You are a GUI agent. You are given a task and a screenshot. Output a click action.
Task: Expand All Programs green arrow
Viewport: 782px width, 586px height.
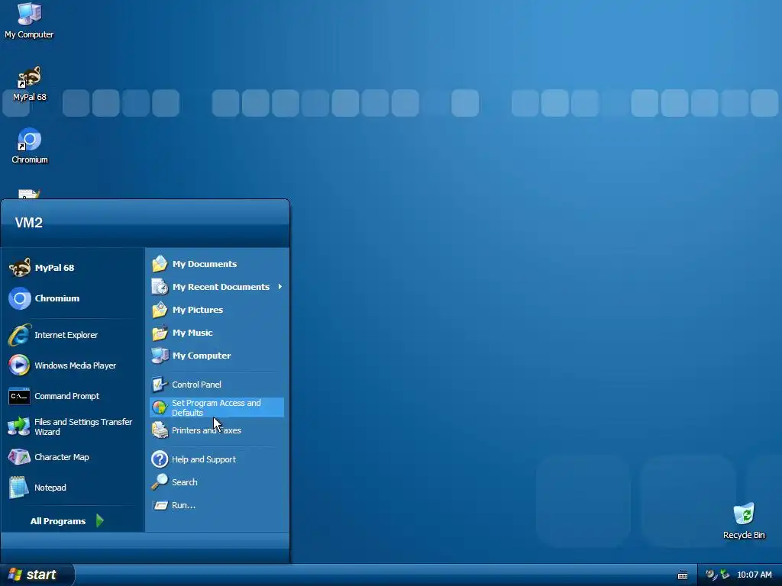pyautogui.click(x=99, y=520)
